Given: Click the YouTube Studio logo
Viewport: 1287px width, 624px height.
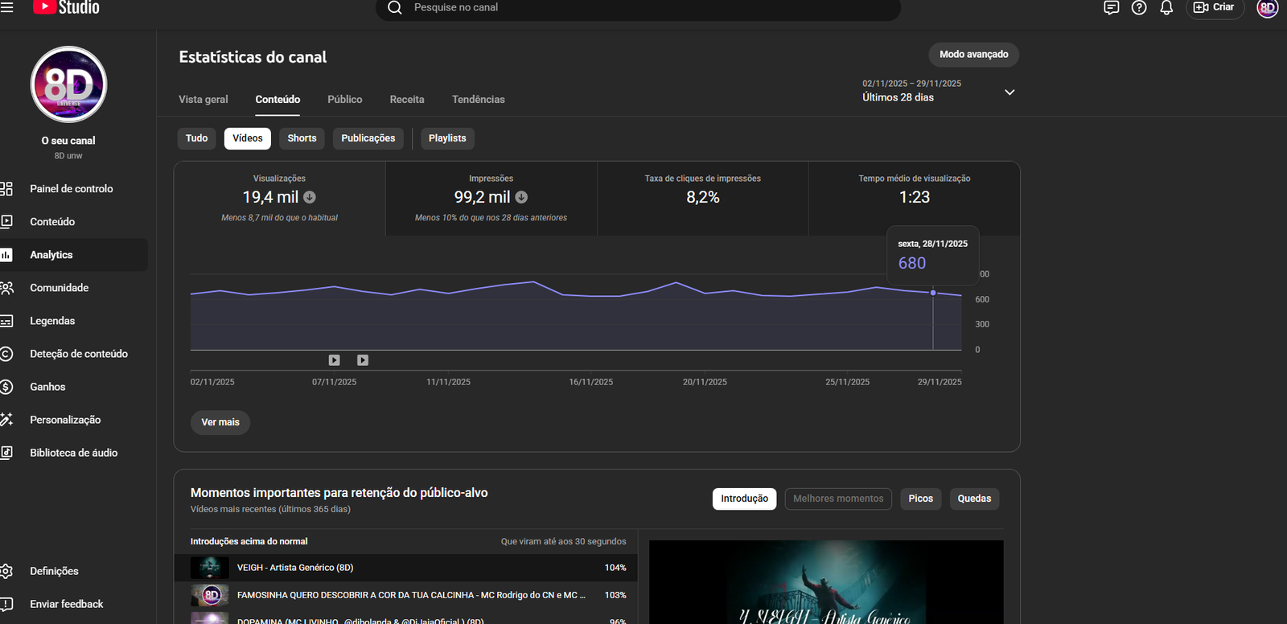Looking at the screenshot, I should [x=67, y=7].
